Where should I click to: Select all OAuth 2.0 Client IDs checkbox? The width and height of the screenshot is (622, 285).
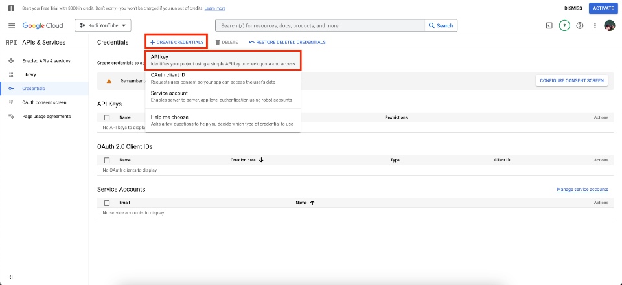pos(107,160)
